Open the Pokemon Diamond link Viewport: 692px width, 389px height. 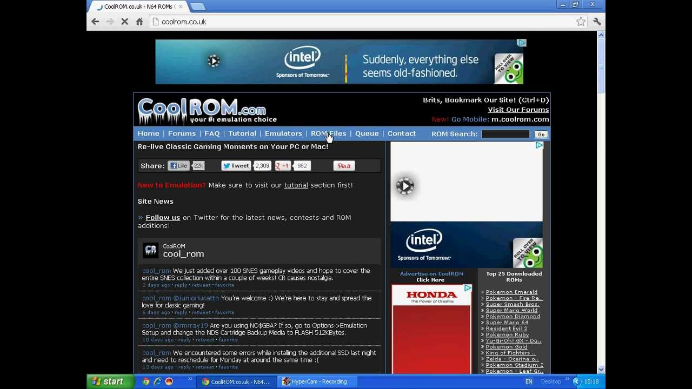tap(513, 316)
